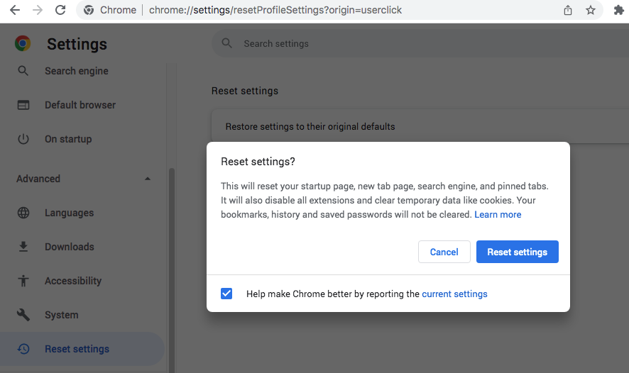Viewport: 629px width, 373px height.
Task: Click the blue Reset settings button
Action: click(x=517, y=252)
